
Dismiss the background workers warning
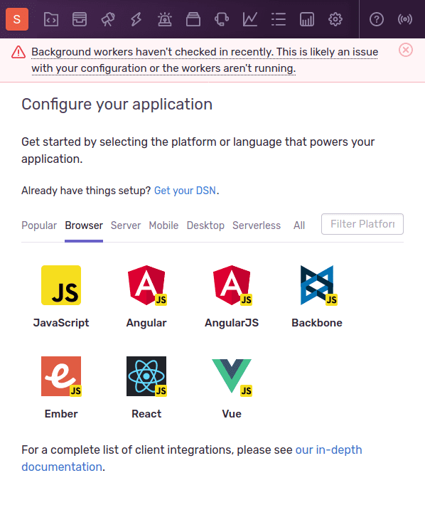click(x=406, y=50)
